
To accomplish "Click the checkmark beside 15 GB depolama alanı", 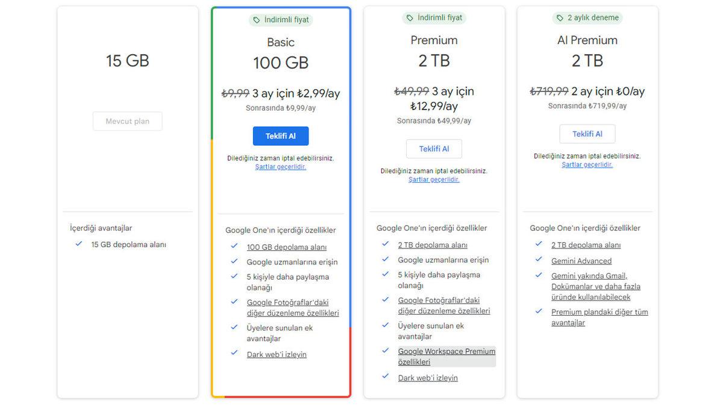I will [78, 244].
